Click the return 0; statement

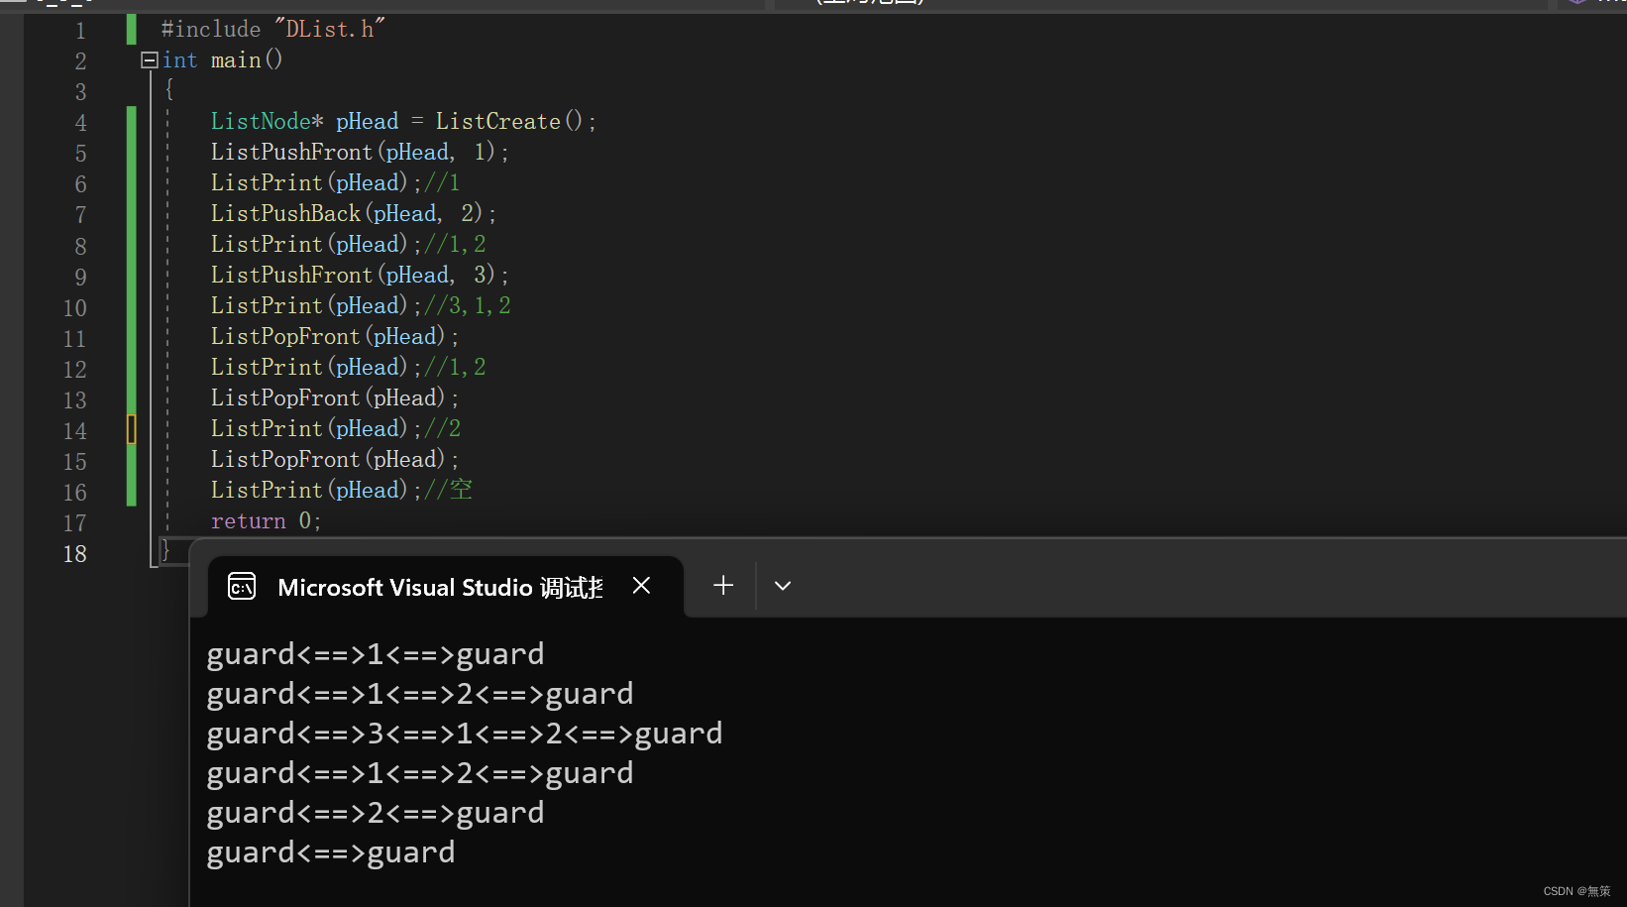point(266,521)
